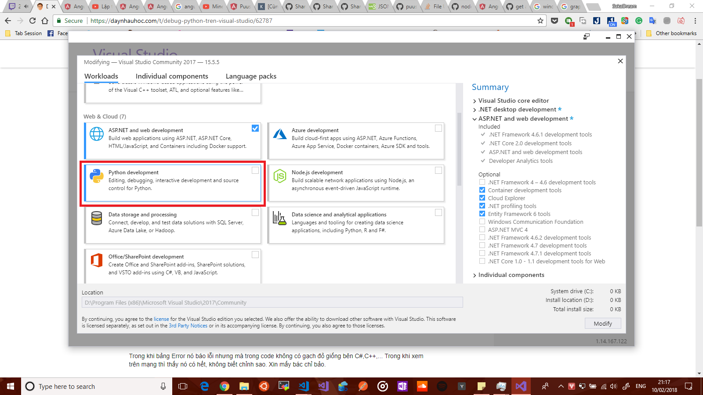Open Task View on the taskbar
Image resolution: width=703 pixels, height=395 pixels.
tap(183, 386)
